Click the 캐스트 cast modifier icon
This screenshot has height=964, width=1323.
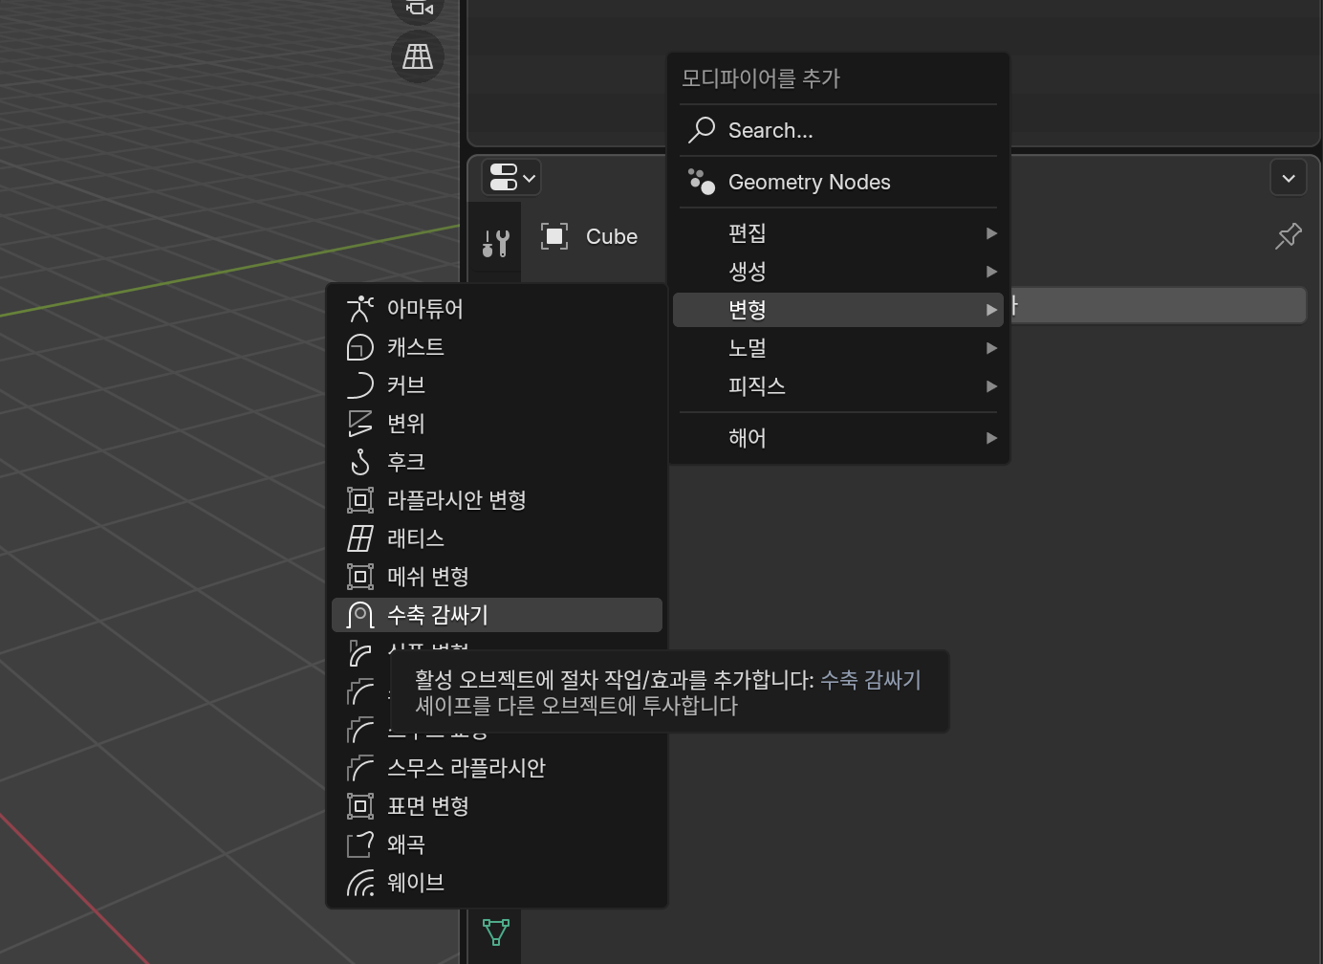tap(360, 347)
